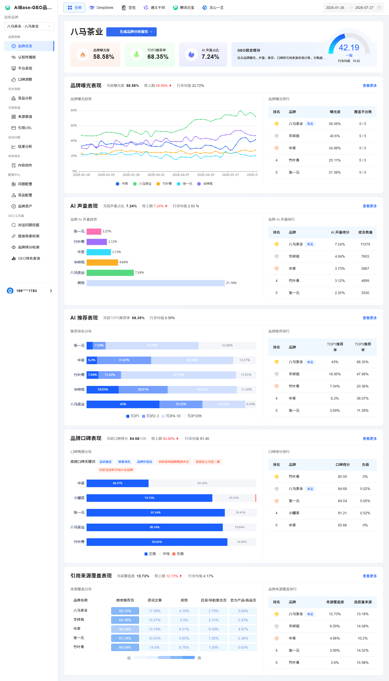This screenshot has height=681, width=389.
Task: Toggle 张一元 series in the trend legend
Action: click(x=185, y=184)
